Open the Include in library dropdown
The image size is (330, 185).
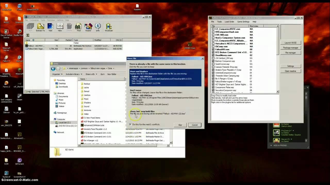pos(73,74)
